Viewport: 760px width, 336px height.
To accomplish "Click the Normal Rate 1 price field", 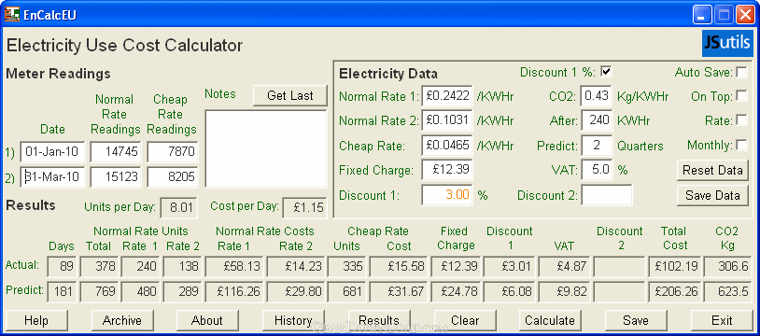I will pos(447,96).
